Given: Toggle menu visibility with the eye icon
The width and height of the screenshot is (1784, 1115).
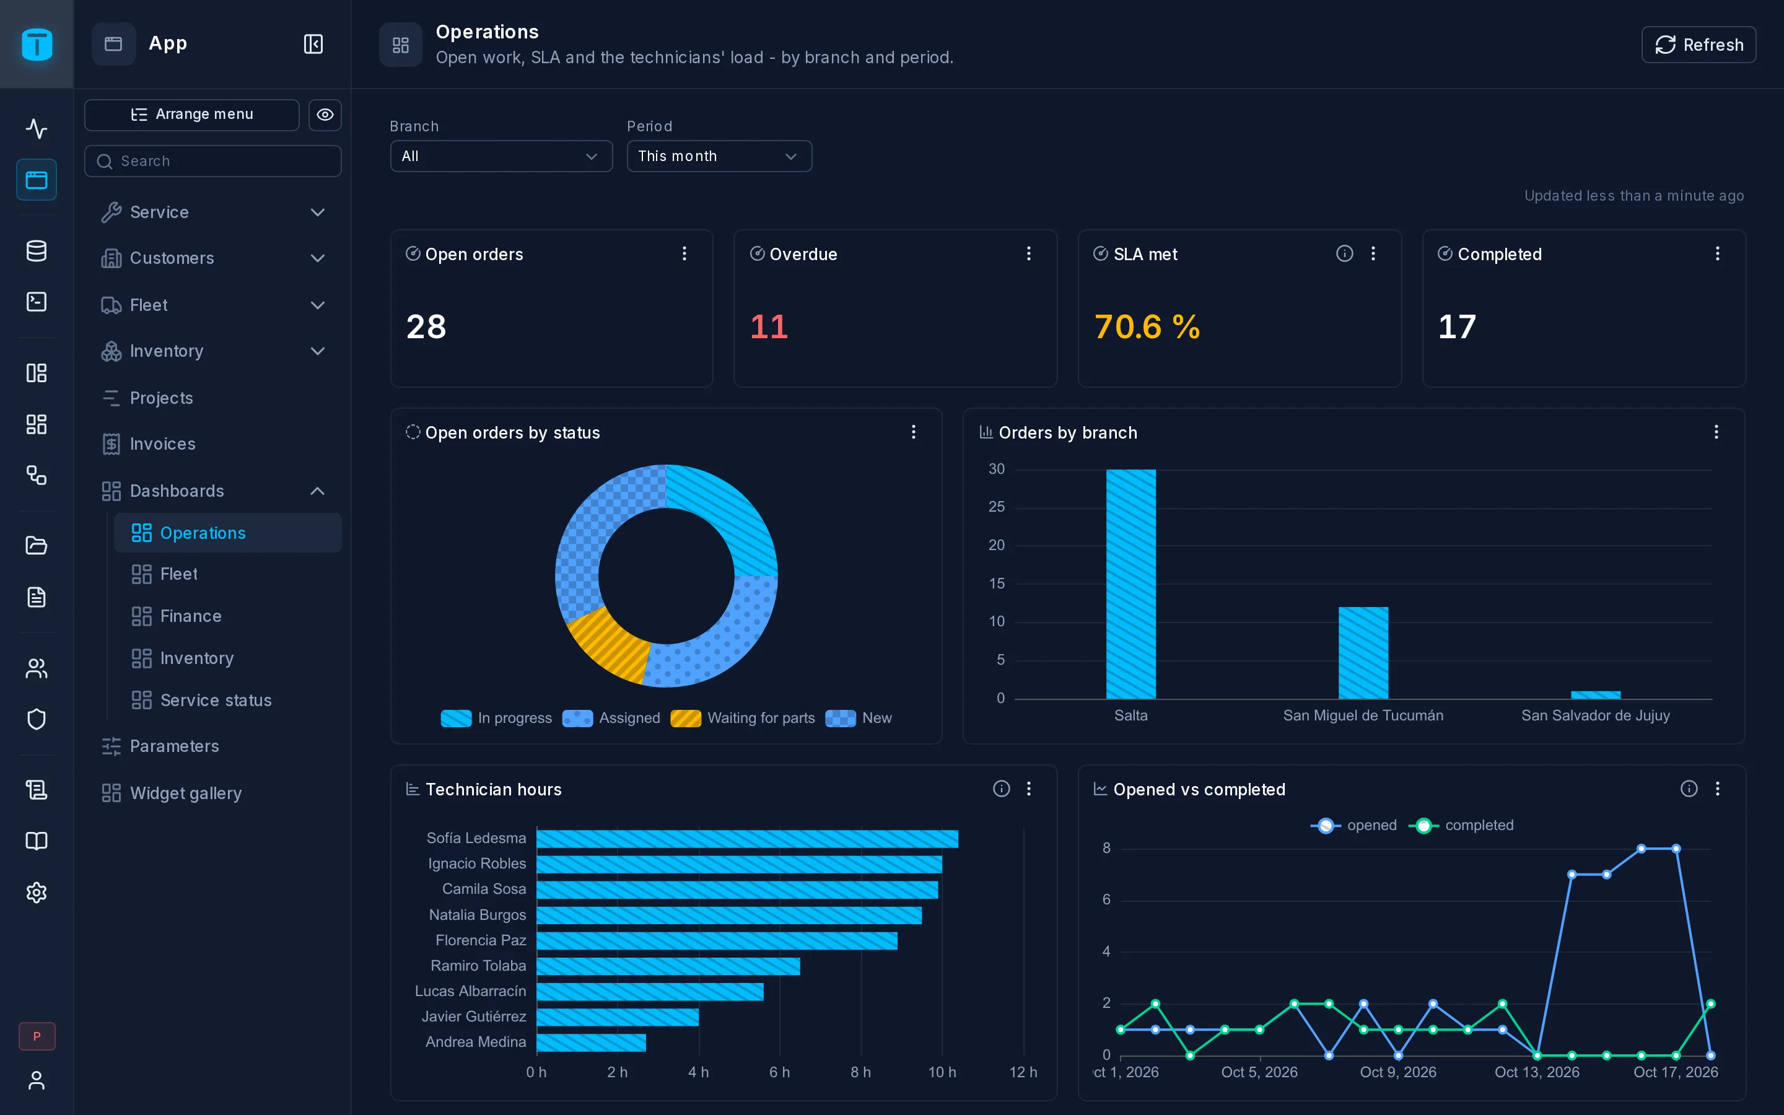Looking at the screenshot, I should pos(325,115).
